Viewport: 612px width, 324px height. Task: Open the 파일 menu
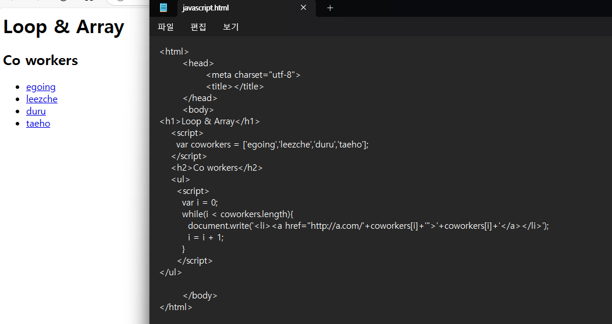pyautogui.click(x=165, y=27)
